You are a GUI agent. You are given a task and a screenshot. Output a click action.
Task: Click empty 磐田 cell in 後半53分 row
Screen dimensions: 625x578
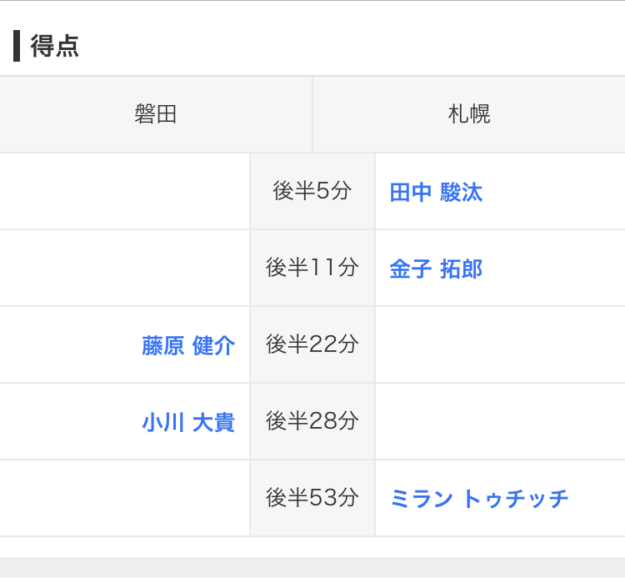click(124, 498)
